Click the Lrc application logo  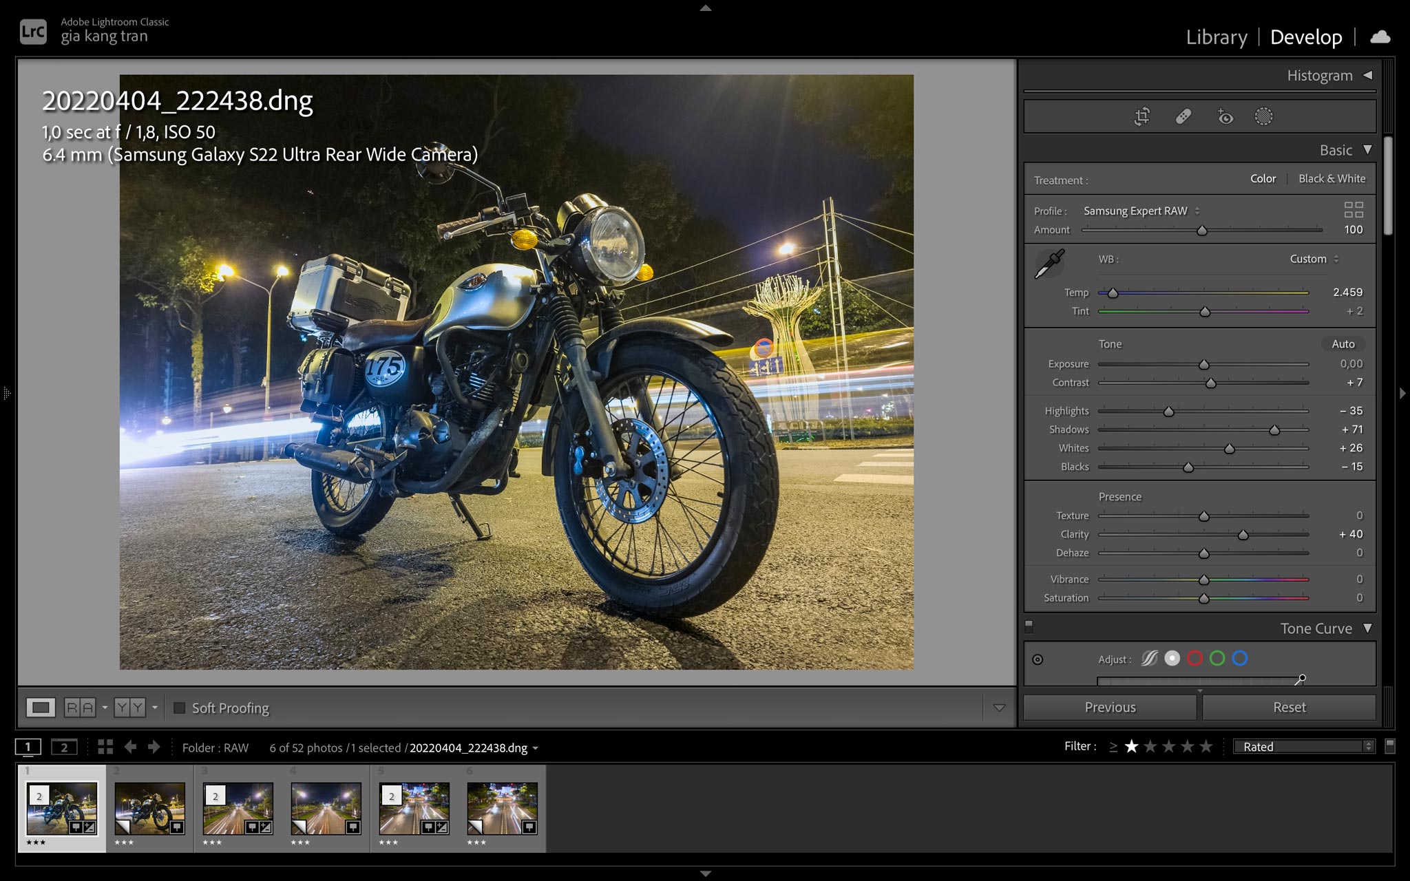[33, 32]
